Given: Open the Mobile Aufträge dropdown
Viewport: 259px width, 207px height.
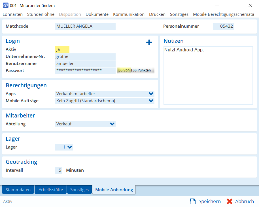Looking at the screenshot, I should tap(151, 101).
